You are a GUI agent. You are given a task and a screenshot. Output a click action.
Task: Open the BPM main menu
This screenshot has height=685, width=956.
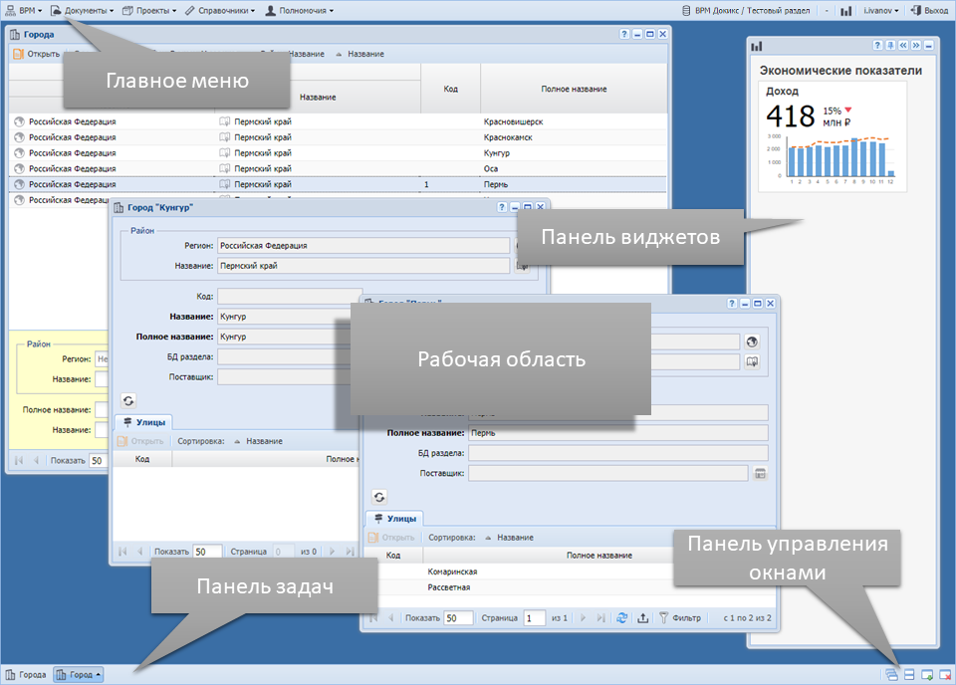click(x=24, y=10)
